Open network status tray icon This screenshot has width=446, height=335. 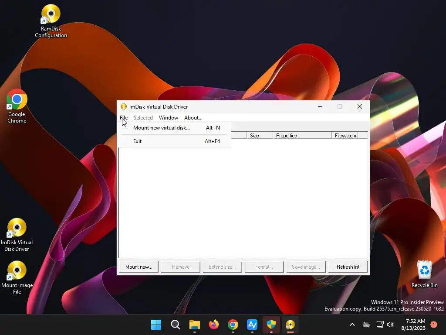pyautogui.click(x=380, y=325)
